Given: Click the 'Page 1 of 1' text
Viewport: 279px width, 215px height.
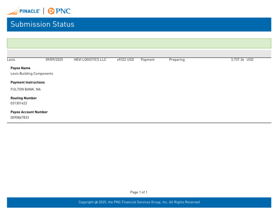Looking at the screenshot, I should click(x=139, y=192).
